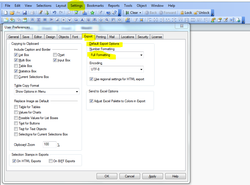Toggle On HTML Exports checkbox

[14, 161]
